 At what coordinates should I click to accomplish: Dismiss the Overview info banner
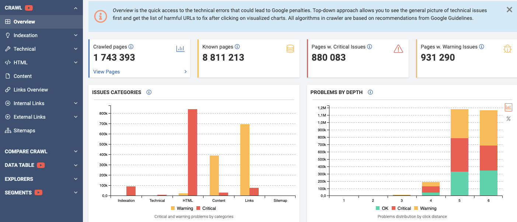pyautogui.click(x=509, y=10)
